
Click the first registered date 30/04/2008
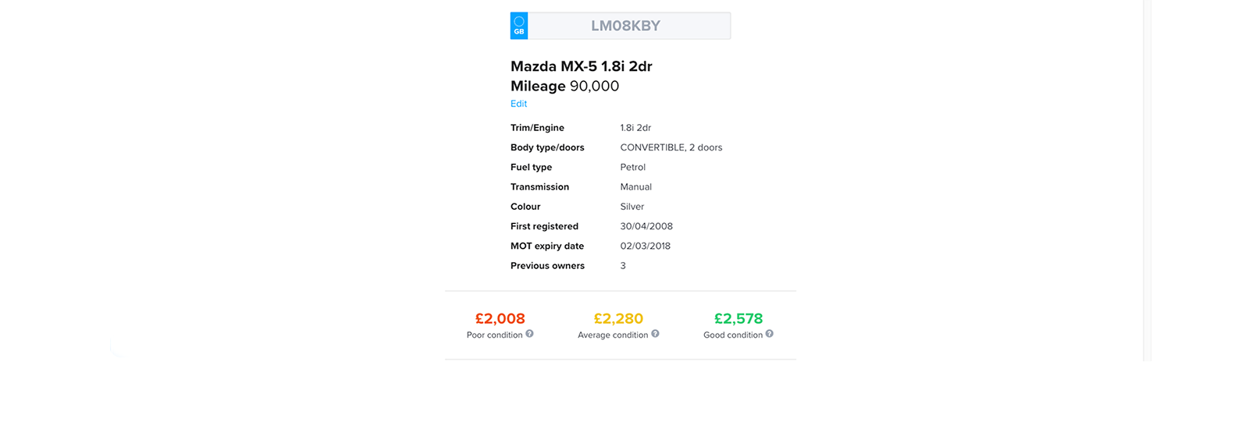[x=646, y=226]
